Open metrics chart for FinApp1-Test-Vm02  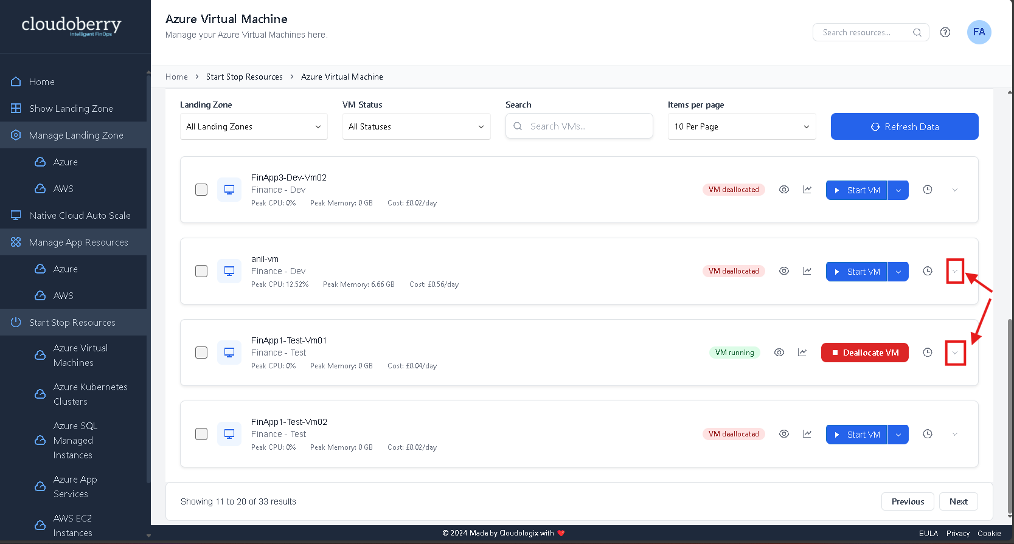click(807, 434)
